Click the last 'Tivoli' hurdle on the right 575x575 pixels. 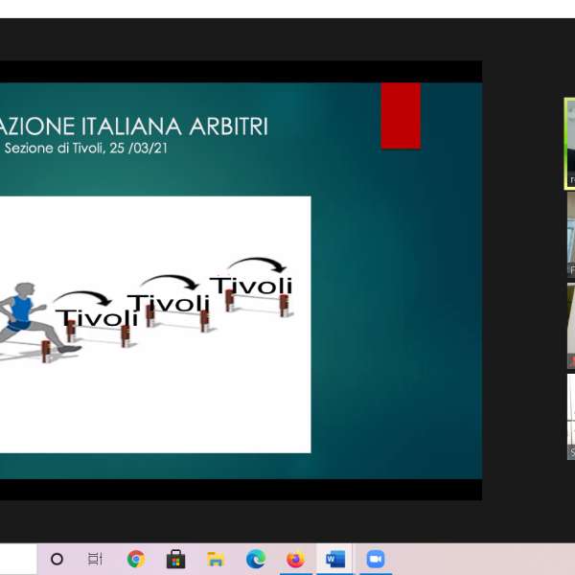coord(252,286)
